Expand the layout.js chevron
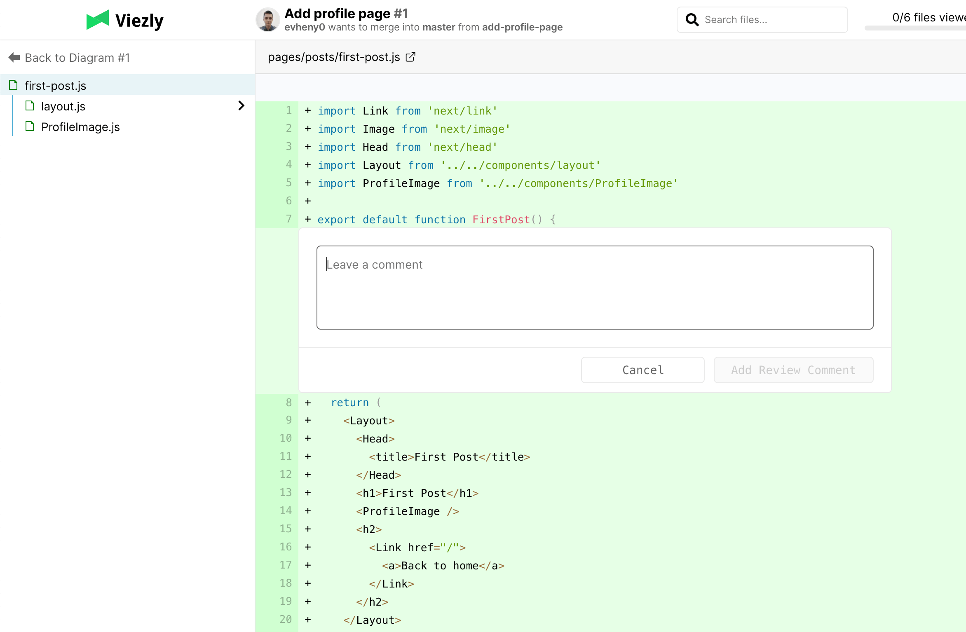 pos(242,106)
